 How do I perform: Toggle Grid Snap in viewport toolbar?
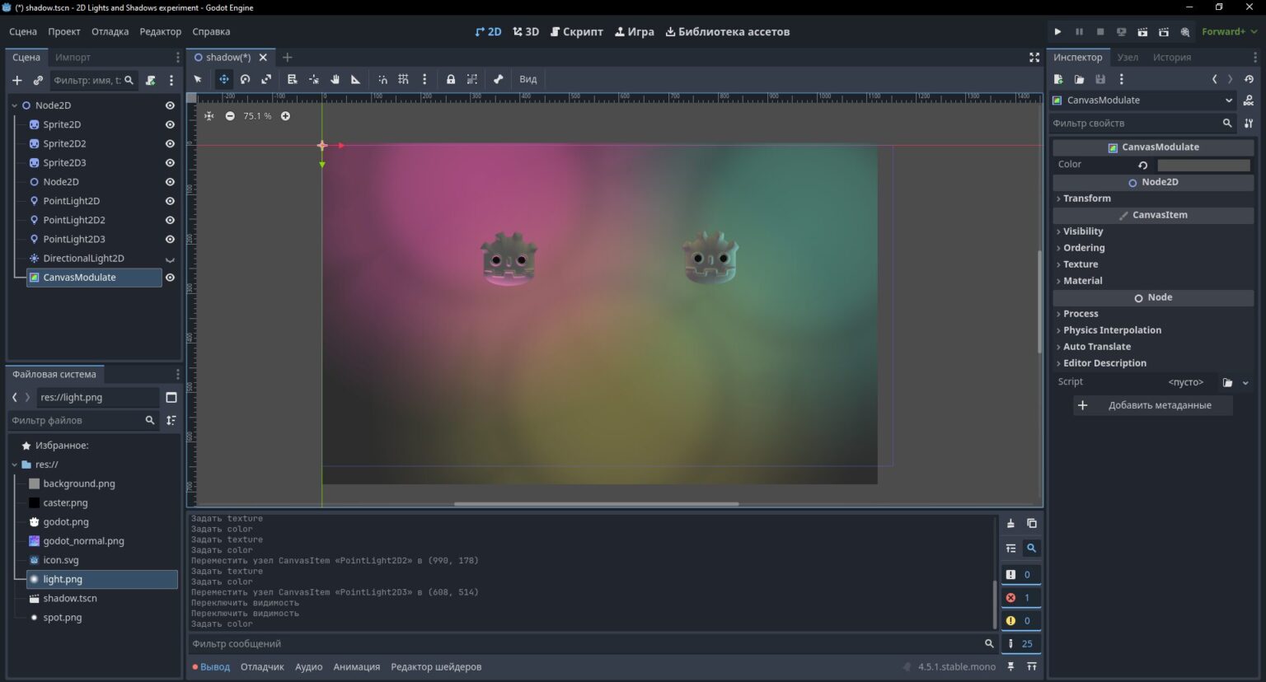click(403, 79)
